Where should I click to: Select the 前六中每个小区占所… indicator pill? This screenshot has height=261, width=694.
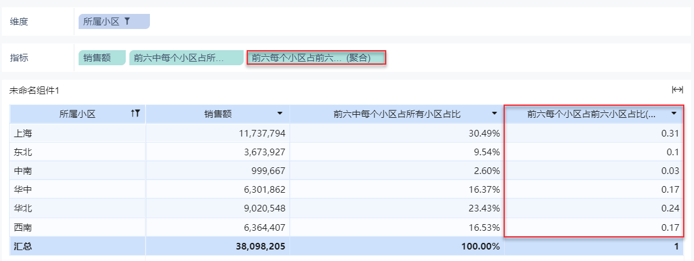[x=186, y=58]
